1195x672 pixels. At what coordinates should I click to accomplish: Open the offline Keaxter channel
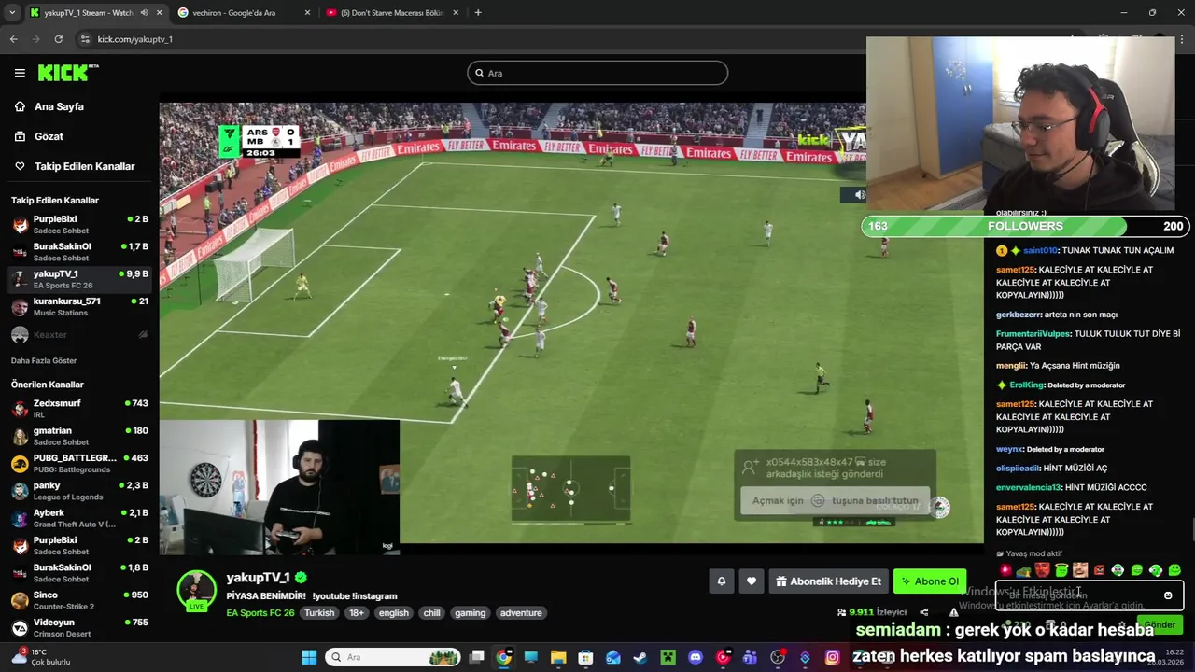coord(79,334)
